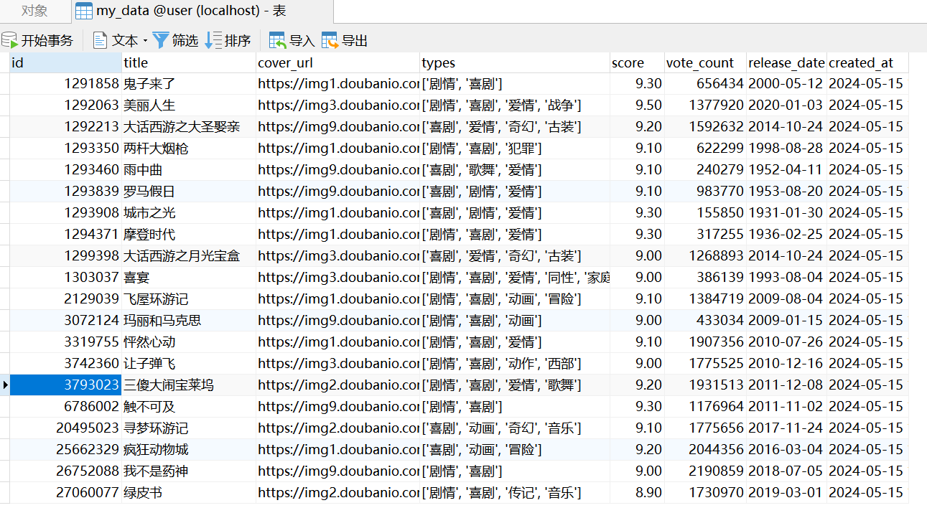
Task: Click the green arrow on the import icon
Action: (280, 44)
